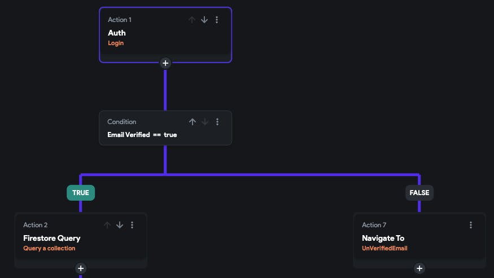
Task: Open Action 7 three-dot options menu
Action: (x=471, y=225)
